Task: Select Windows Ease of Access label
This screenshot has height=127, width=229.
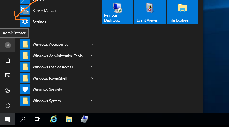Action: [53, 67]
